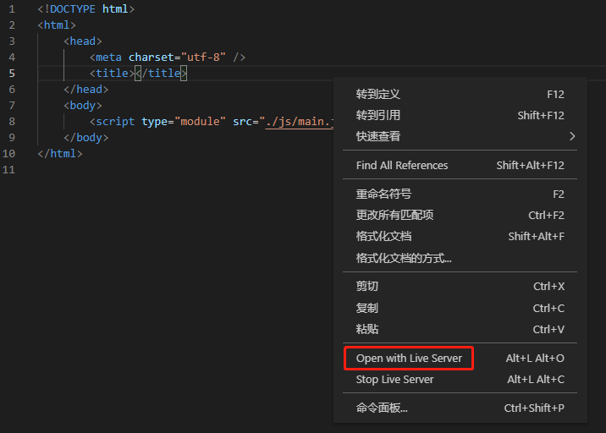
Task: Click inside the title tag on line 5
Action: [x=138, y=74]
